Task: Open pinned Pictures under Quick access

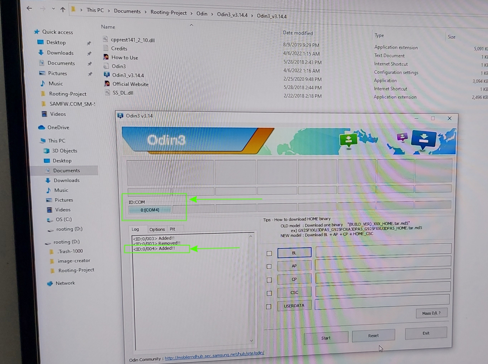Action: coord(57,73)
